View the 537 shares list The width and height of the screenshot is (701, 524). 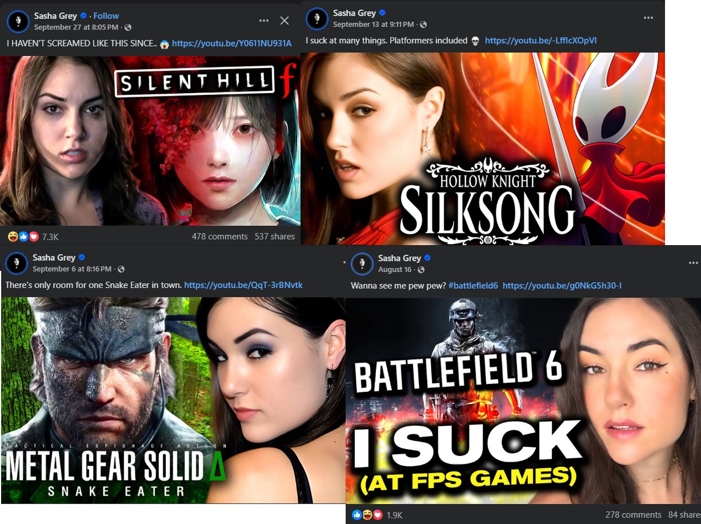275,236
